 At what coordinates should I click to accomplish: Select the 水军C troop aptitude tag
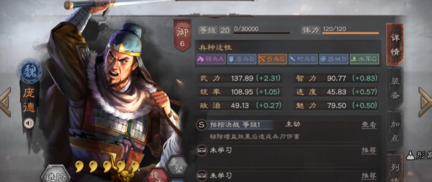(364, 59)
